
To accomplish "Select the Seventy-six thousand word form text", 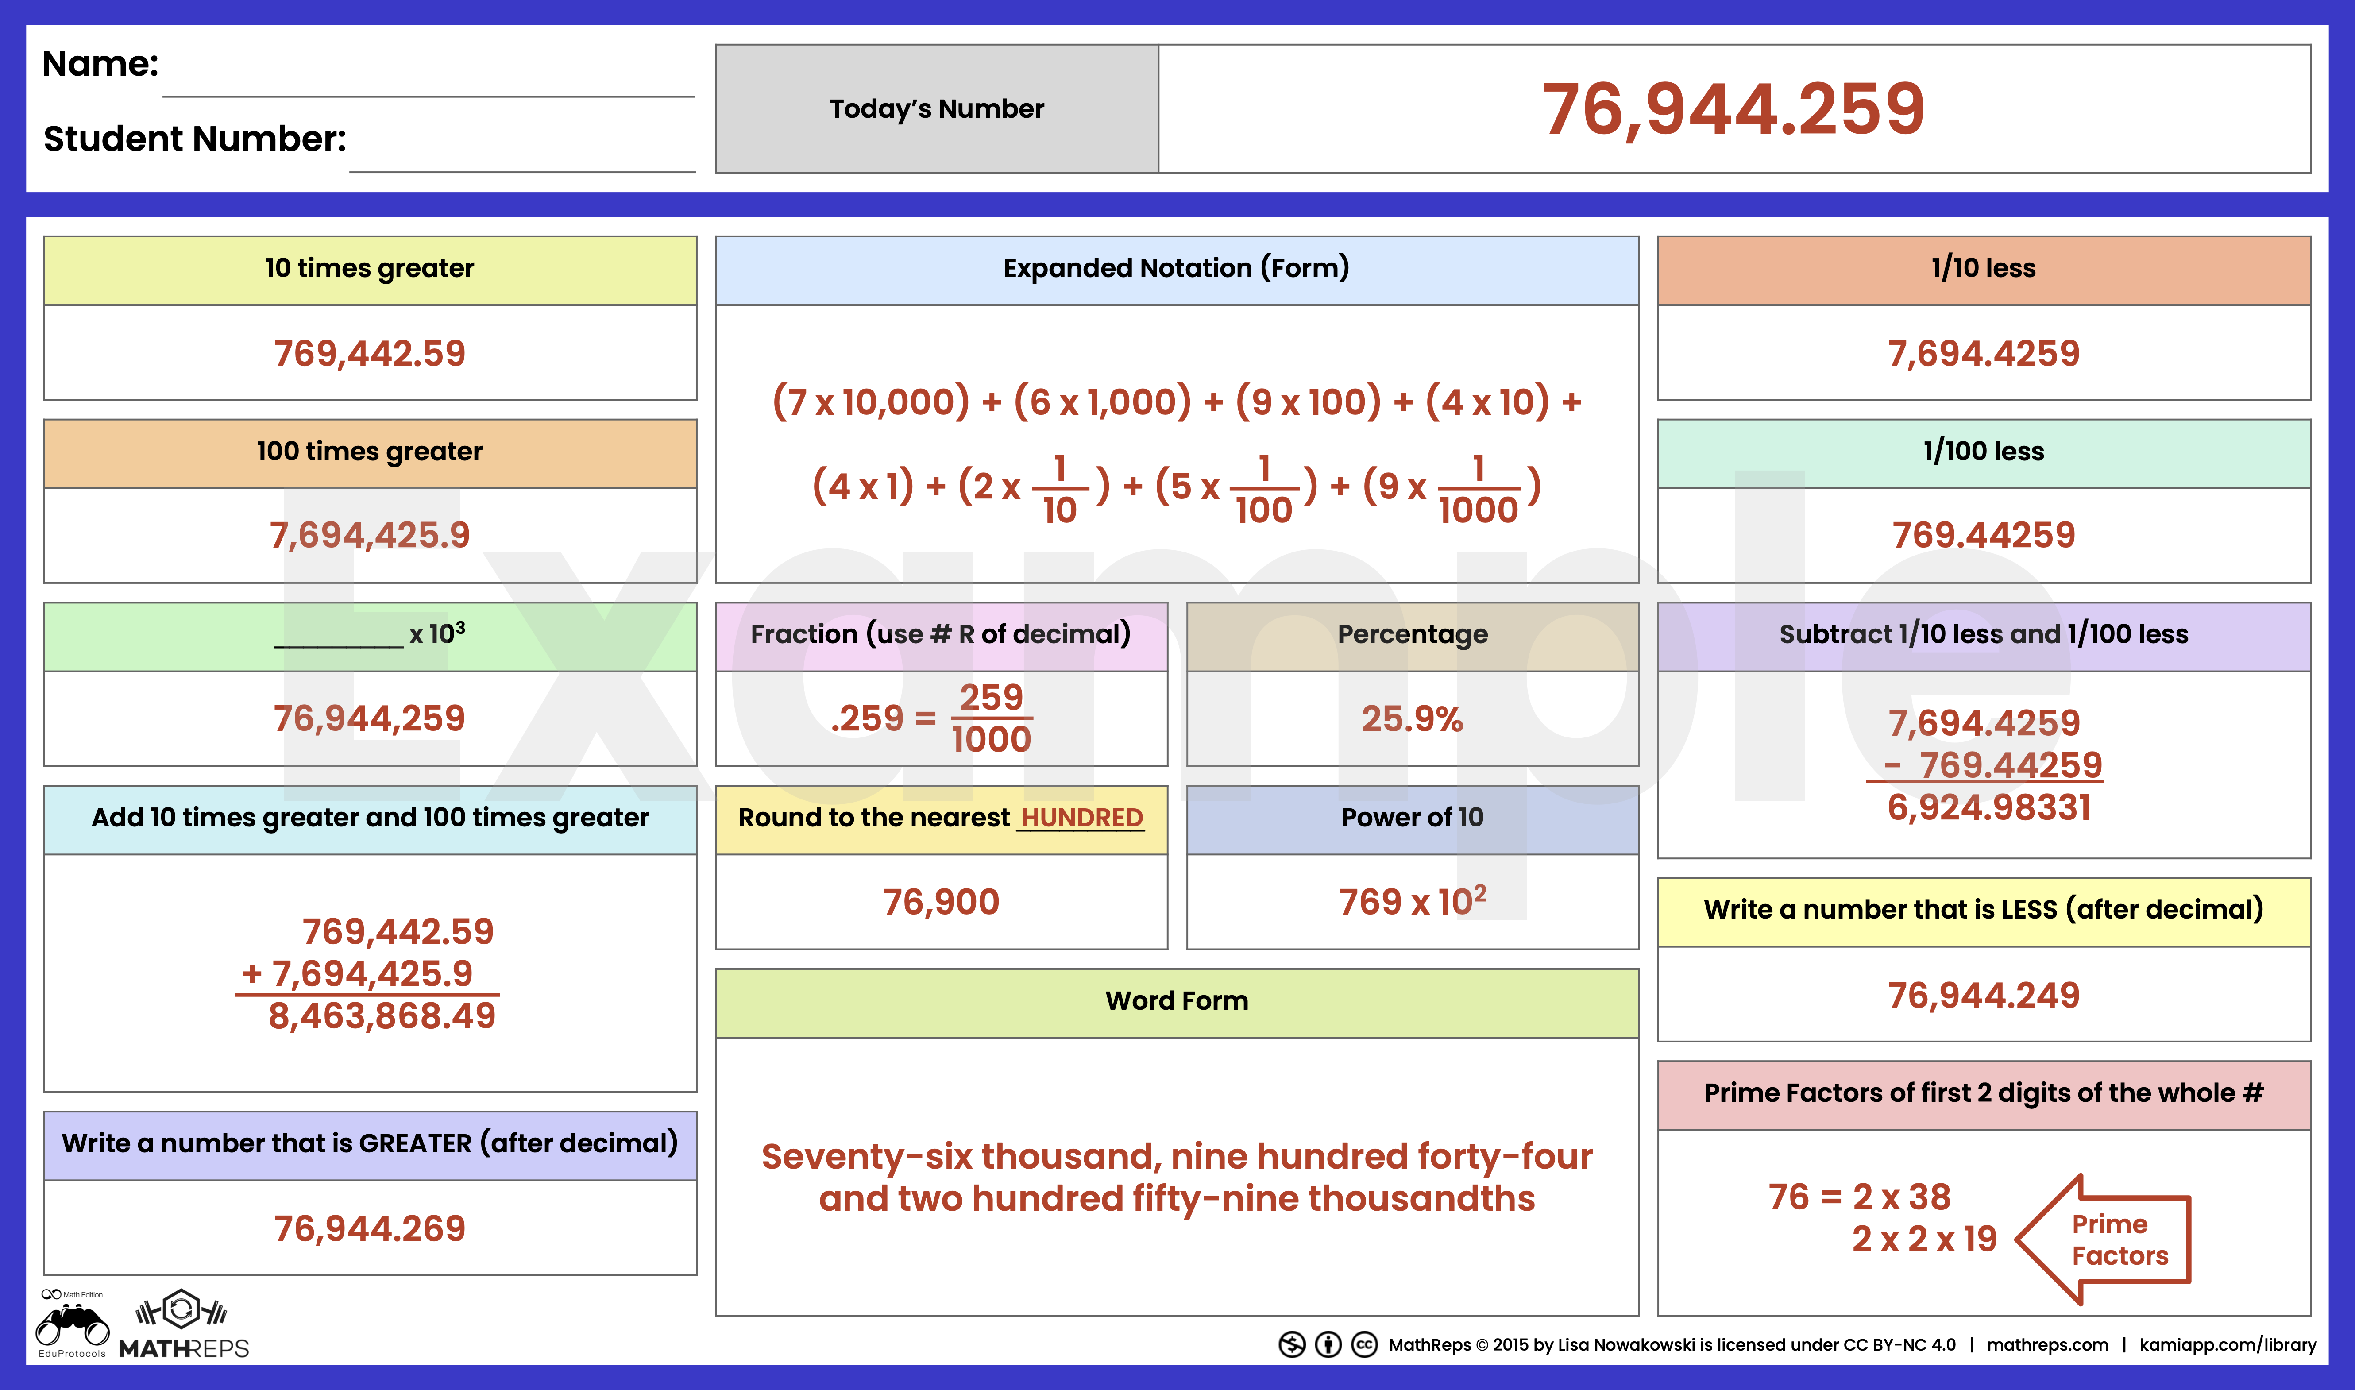I will tap(1177, 1178).
